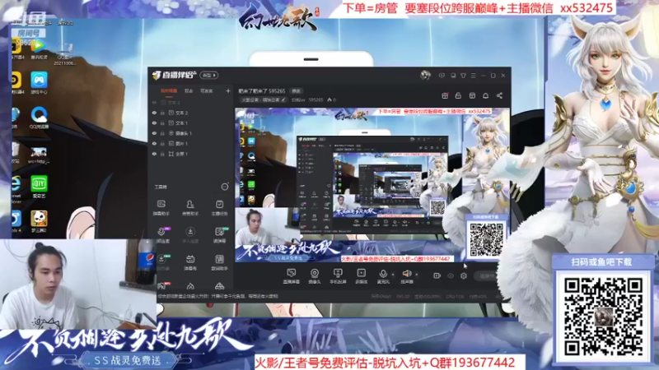Open the 弹幕秀 danmaku show tool
The width and height of the screenshot is (659, 370).
pos(190,262)
